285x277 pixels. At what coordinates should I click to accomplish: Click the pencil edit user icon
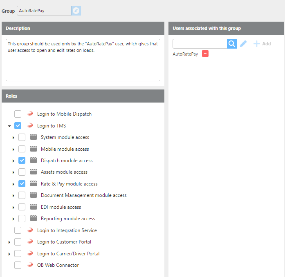pyautogui.click(x=243, y=44)
